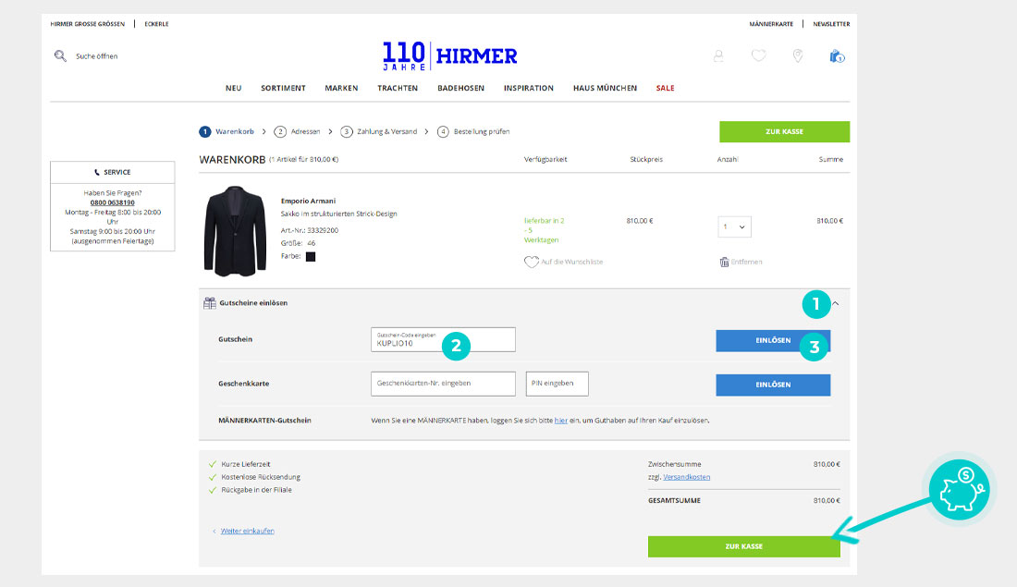Open the SALE menu
1017x587 pixels.
pyautogui.click(x=665, y=88)
